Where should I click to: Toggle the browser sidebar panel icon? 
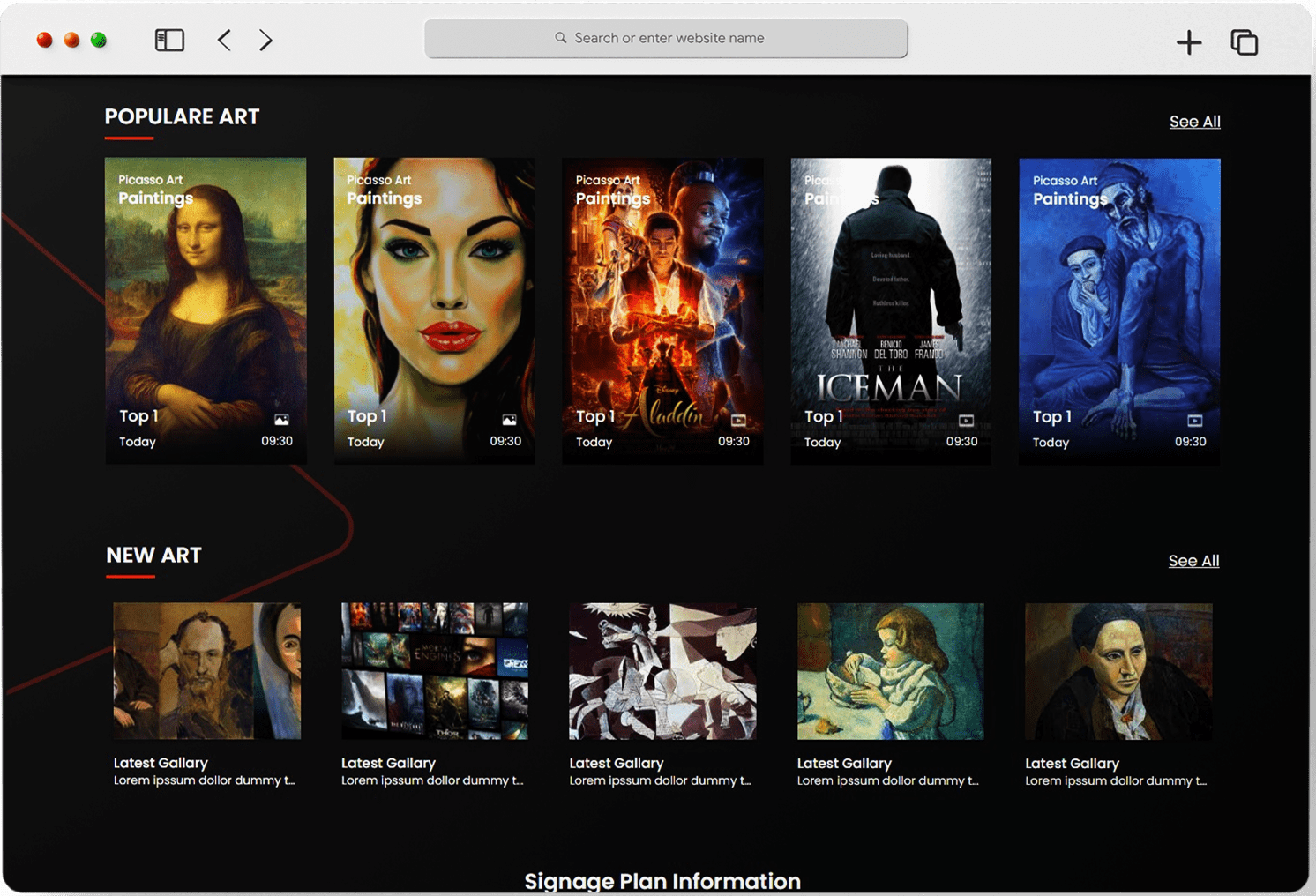(169, 41)
